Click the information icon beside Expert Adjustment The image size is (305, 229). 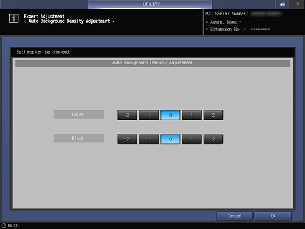click(x=14, y=18)
